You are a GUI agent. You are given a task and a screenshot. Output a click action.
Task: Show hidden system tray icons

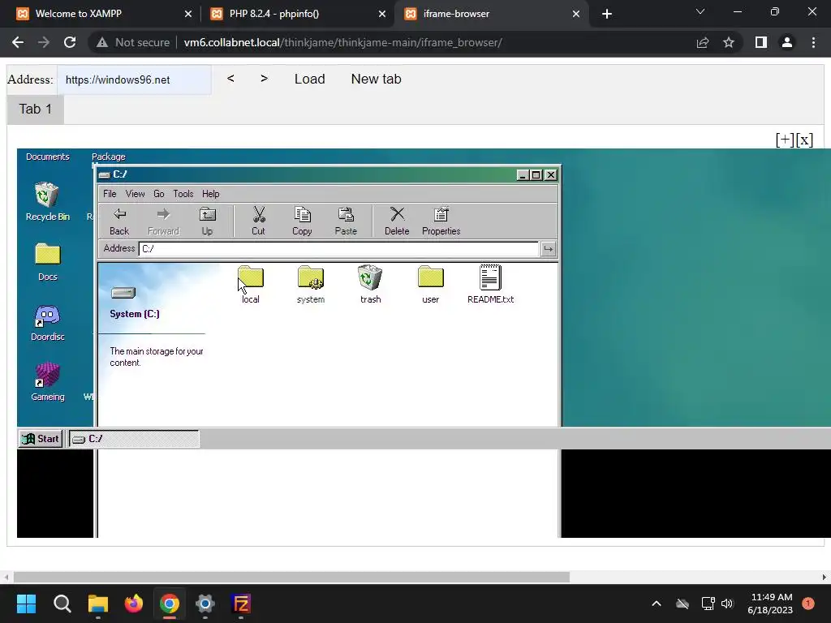656,604
